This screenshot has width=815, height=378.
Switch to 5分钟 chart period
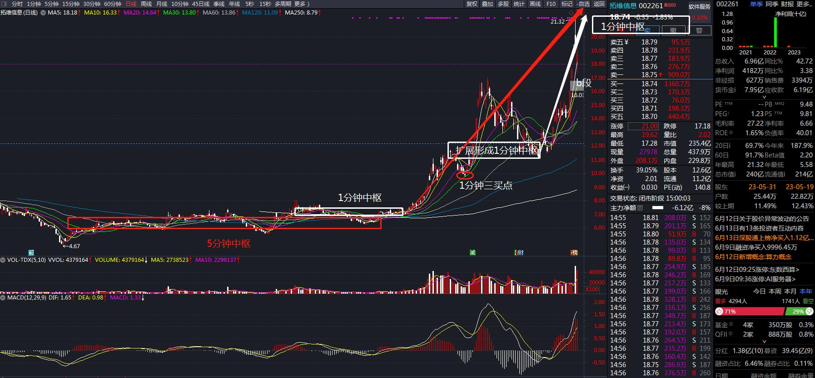[x=52, y=4]
